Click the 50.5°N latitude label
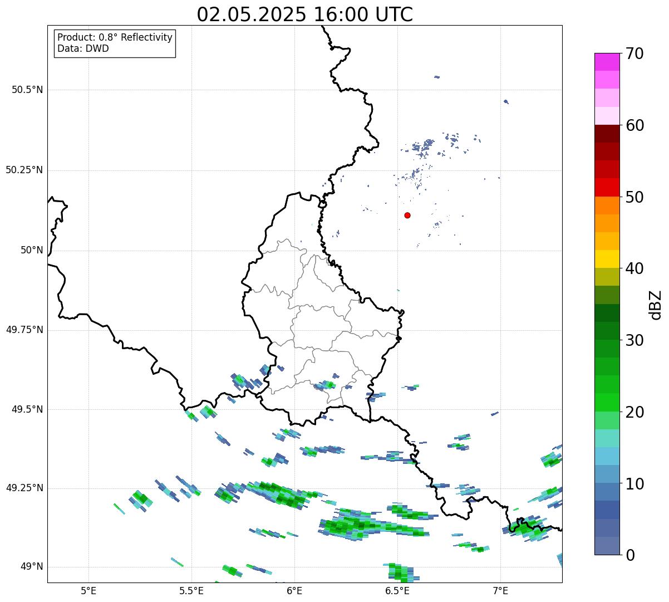 click(x=27, y=90)
